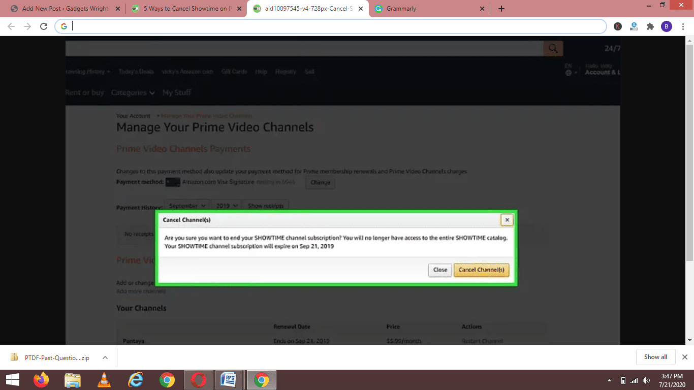Dismiss the Cancel Channel(s) dialog with X

pos(507,220)
